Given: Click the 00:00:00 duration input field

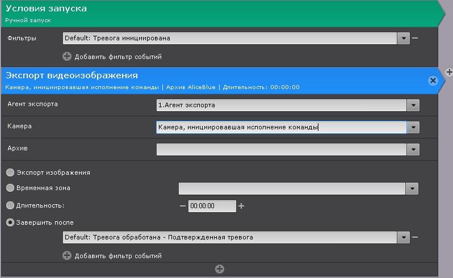Looking at the screenshot, I should coord(212,206).
